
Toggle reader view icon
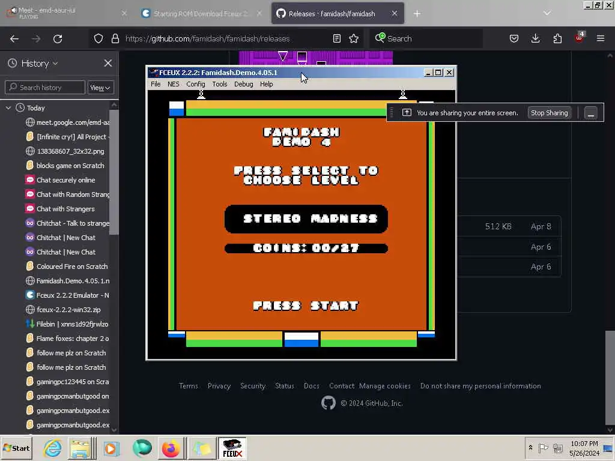click(x=336, y=38)
